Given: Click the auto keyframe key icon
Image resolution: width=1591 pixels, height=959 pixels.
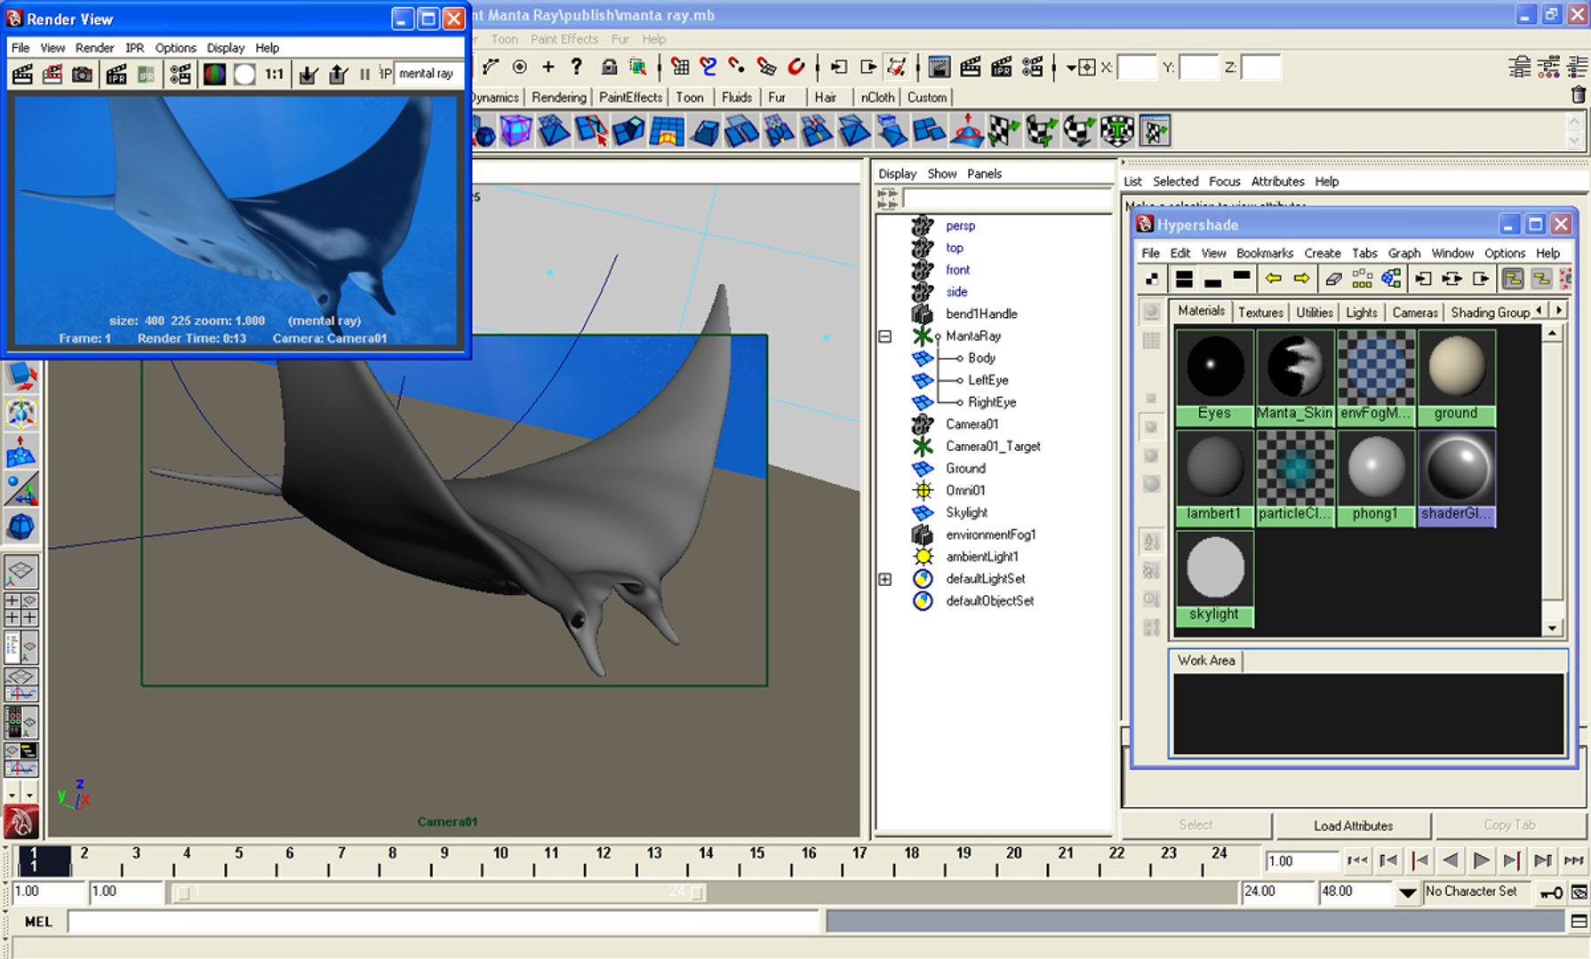Looking at the screenshot, I should click(1552, 892).
